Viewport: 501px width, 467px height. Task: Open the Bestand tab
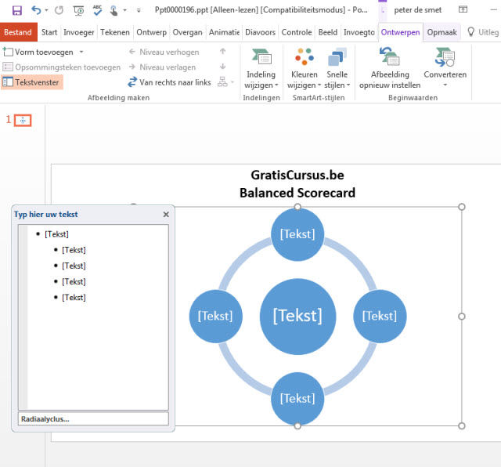(19, 32)
